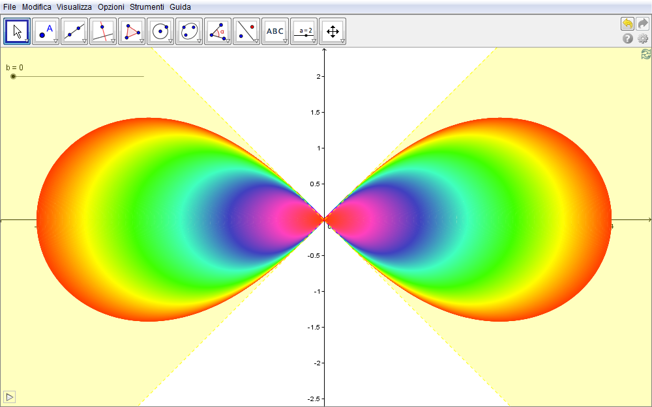Viewport: 652px width, 407px height.
Task: Open the Visualizza menu
Action: click(74, 7)
